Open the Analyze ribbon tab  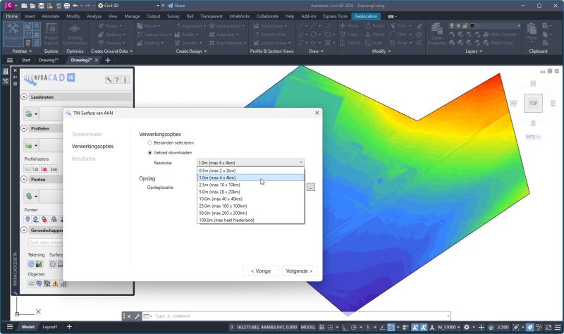pos(94,16)
